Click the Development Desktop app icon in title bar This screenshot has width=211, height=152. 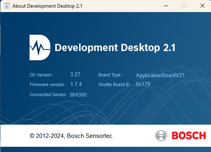pyautogui.click(x=7, y=6)
